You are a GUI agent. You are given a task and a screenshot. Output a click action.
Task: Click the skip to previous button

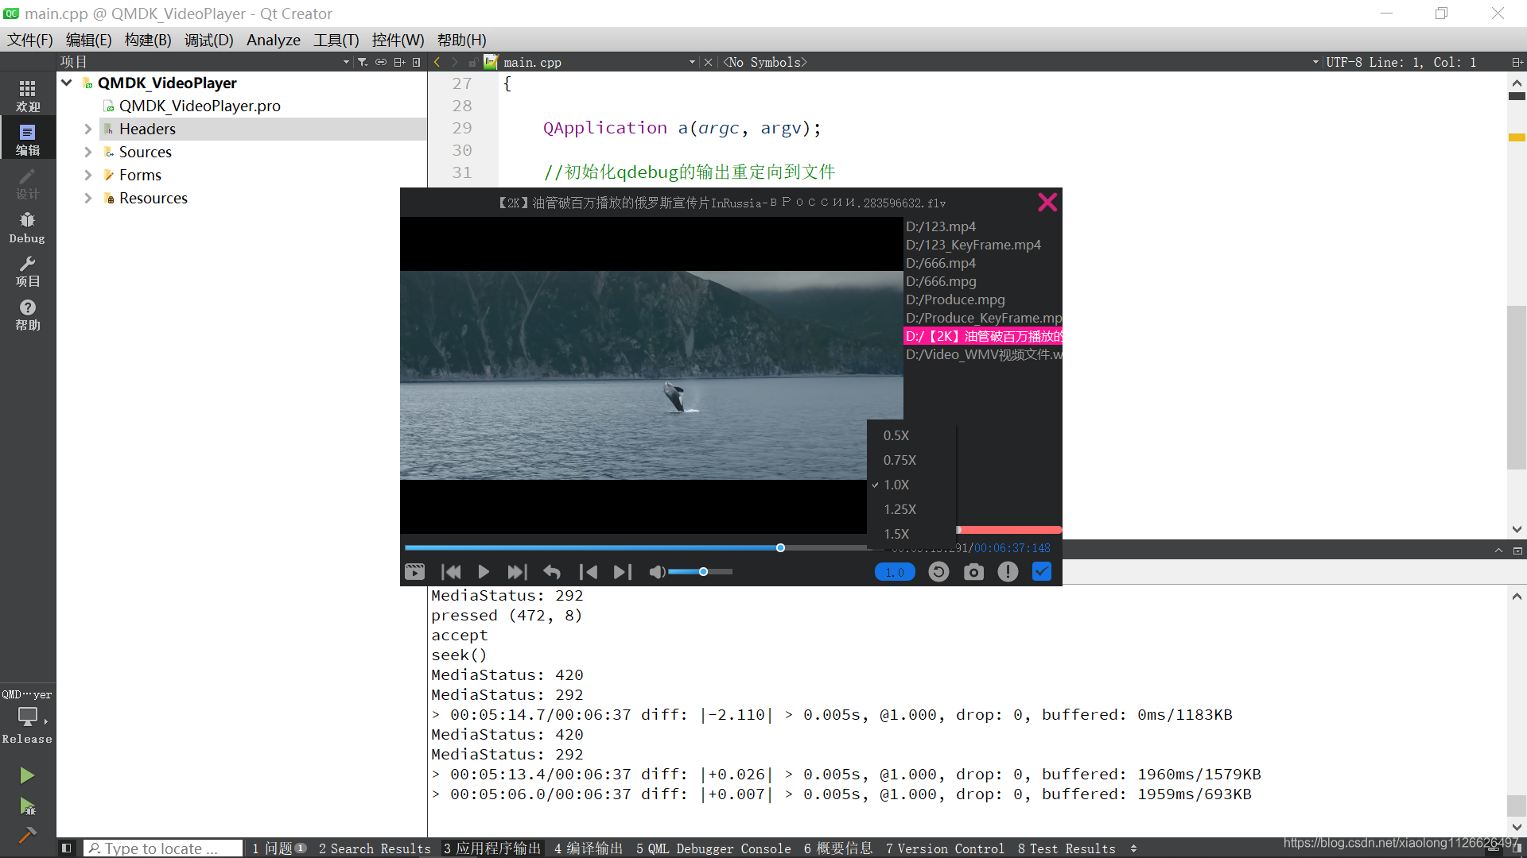coord(450,571)
